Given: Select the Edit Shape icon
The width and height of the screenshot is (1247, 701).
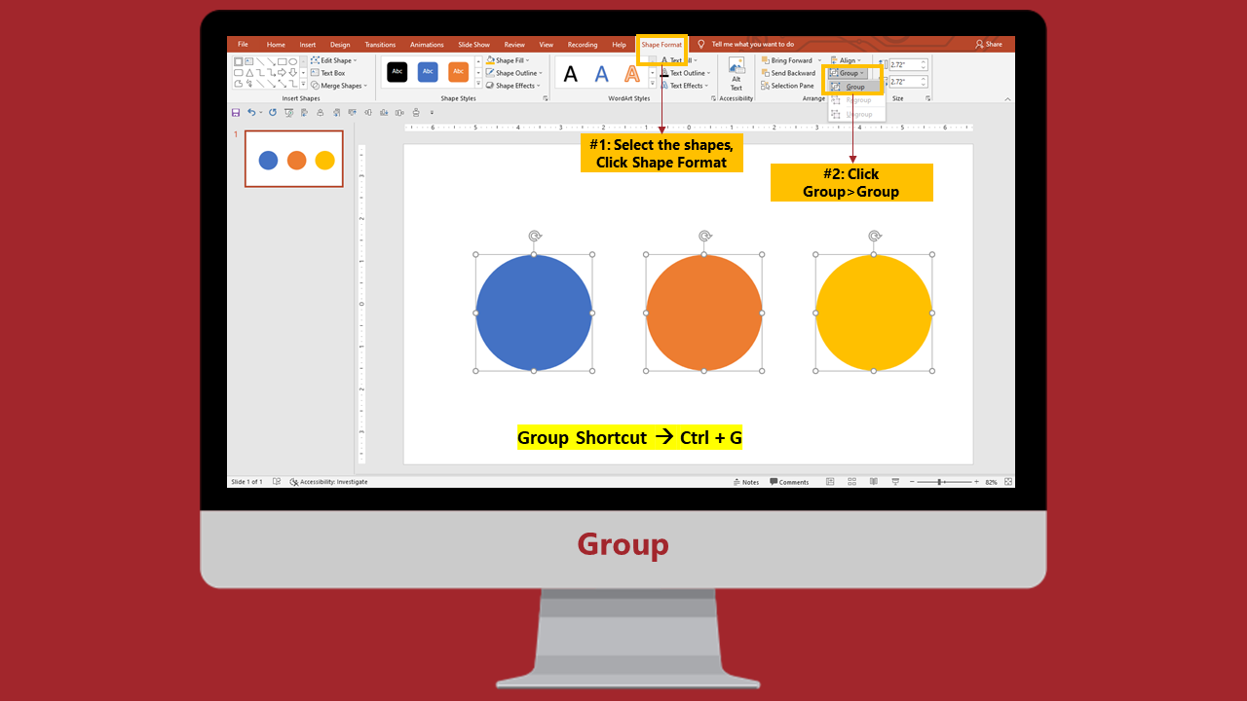Looking at the screenshot, I should pos(315,60).
